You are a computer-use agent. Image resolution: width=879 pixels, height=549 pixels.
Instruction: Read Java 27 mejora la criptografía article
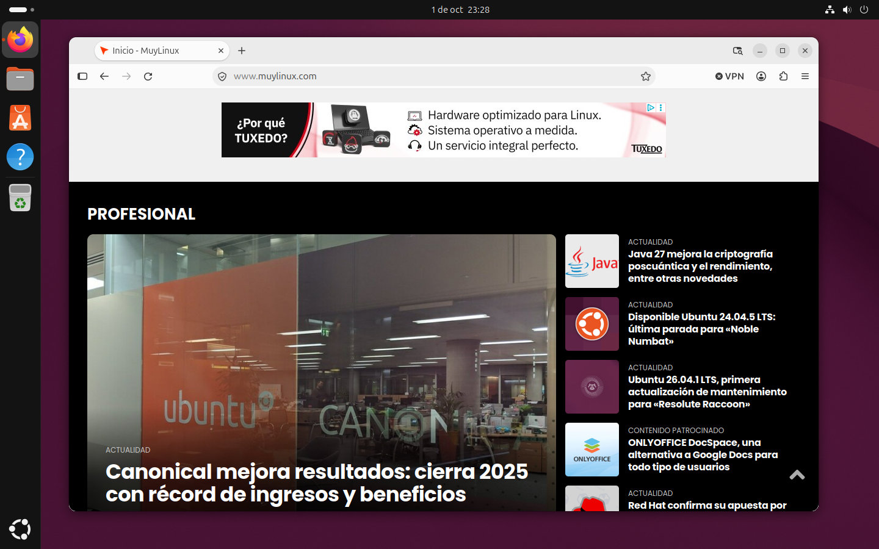click(x=700, y=266)
